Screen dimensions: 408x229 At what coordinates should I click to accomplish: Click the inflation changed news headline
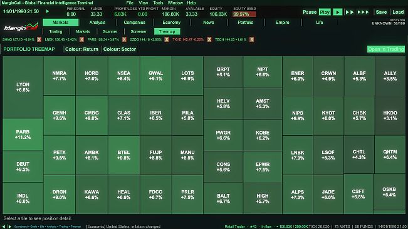(123, 226)
